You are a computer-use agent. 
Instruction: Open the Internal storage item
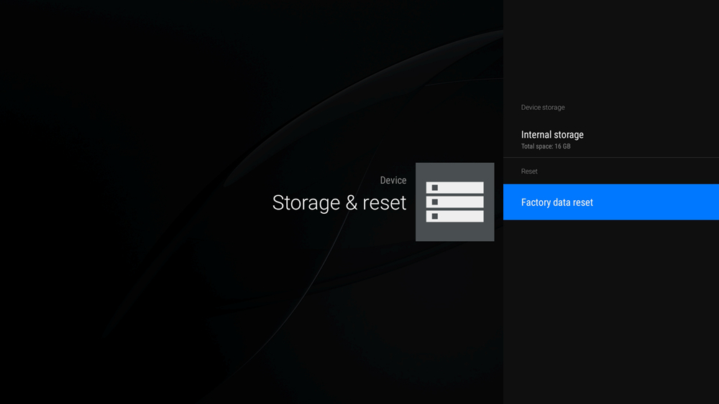tap(610, 139)
